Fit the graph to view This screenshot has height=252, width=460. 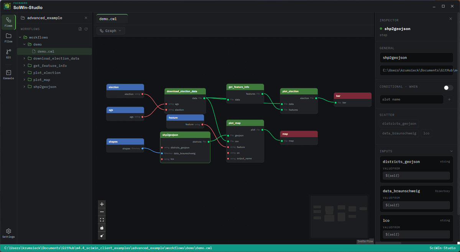[x=102, y=220]
